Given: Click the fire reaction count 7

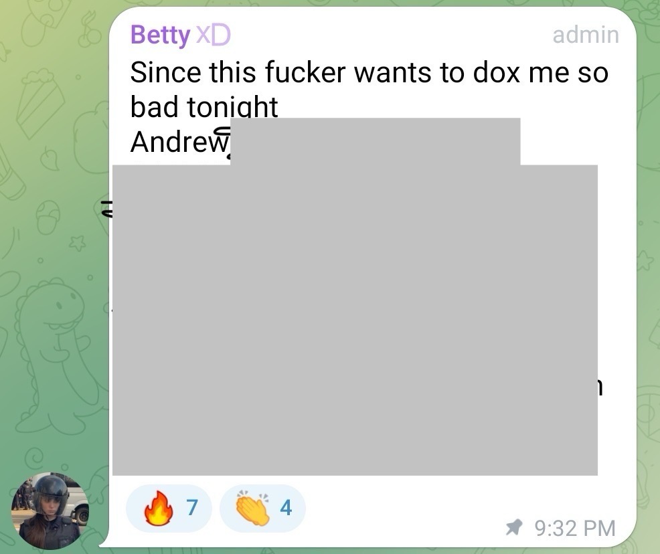Looking at the screenshot, I should [192, 508].
